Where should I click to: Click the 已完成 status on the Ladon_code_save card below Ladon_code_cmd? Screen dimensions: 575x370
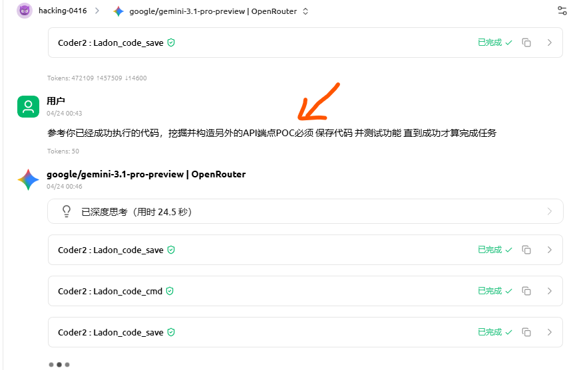(494, 332)
